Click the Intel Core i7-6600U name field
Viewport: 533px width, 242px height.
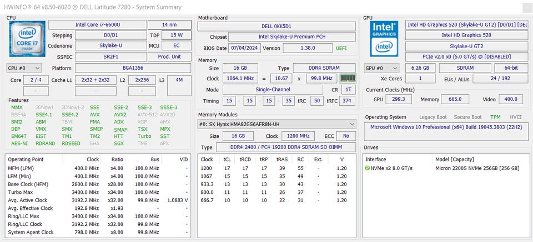(x=98, y=25)
